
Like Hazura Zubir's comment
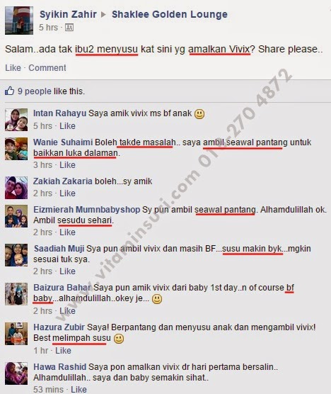point(63,351)
